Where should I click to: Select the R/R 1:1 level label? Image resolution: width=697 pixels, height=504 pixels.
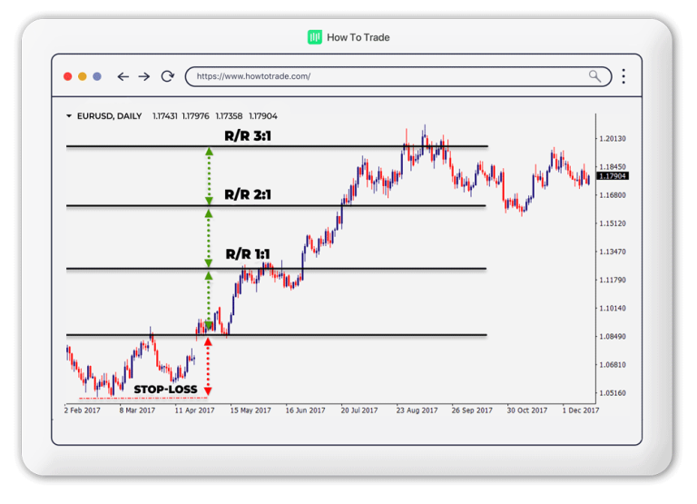[x=248, y=254]
